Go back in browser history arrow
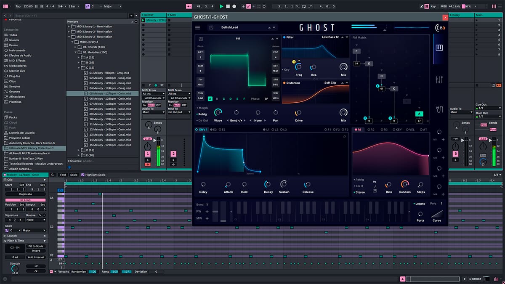This screenshot has height=284, width=505. (5, 15)
